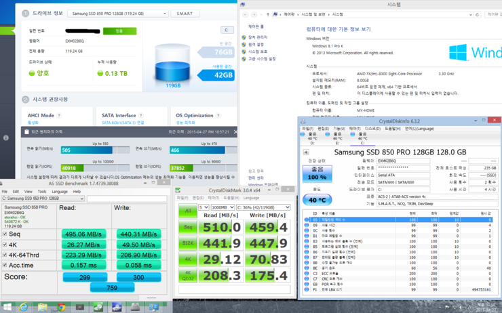Open Google Chrome from taskbar

(x=61, y=308)
